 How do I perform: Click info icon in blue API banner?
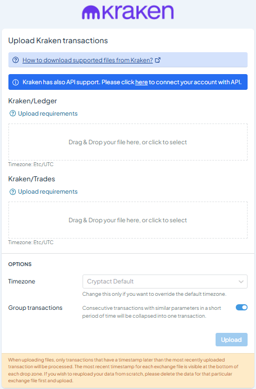click(x=15, y=82)
